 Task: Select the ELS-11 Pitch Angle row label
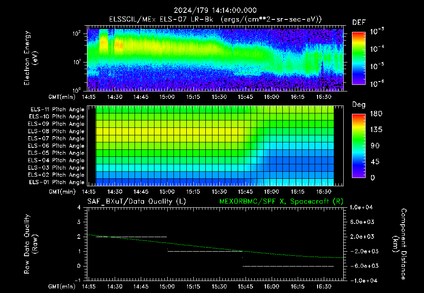pos(57,110)
